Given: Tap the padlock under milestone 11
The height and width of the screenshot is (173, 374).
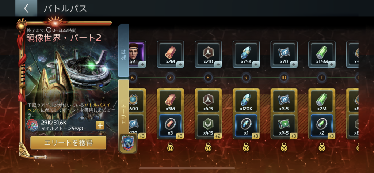Looking at the screenshot, I should (322, 147).
